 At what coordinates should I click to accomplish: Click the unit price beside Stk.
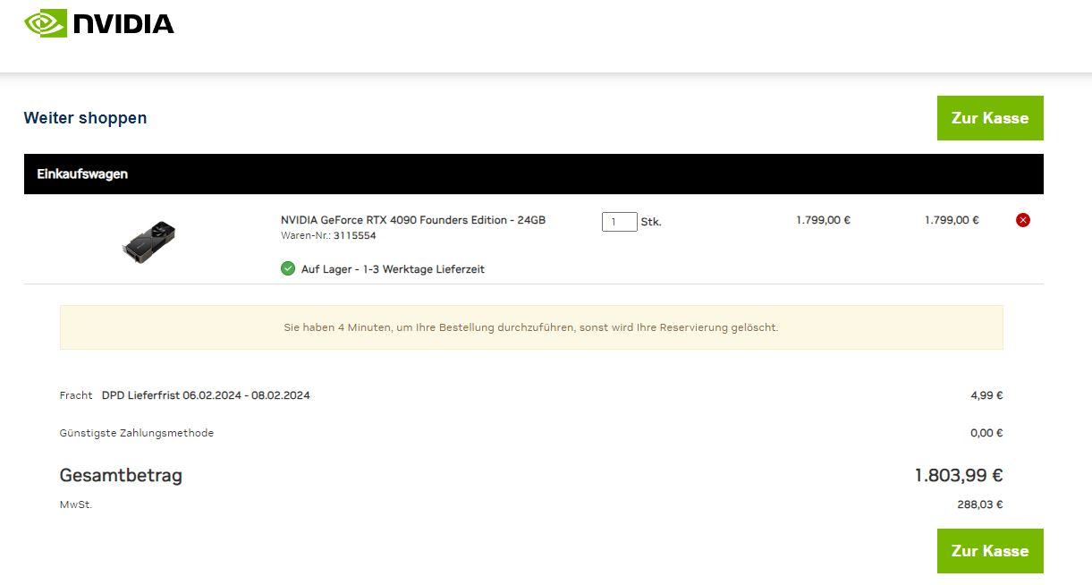823,220
